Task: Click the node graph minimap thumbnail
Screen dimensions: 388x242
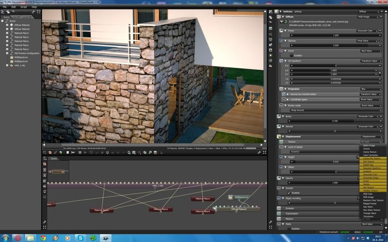Action: (58, 171)
